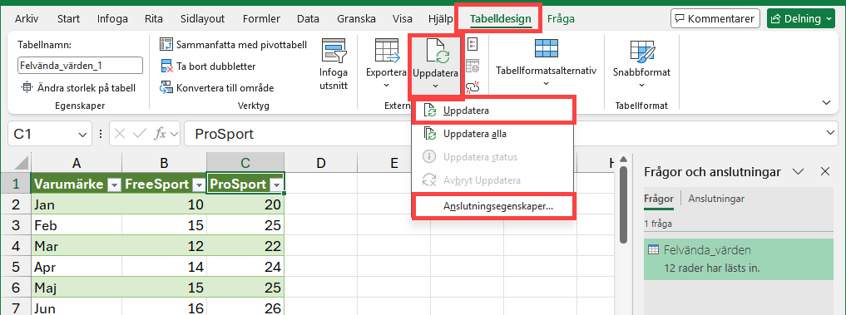Expand the Name Box dropdown arrow
846x315 pixels.
tap(82, 135)
